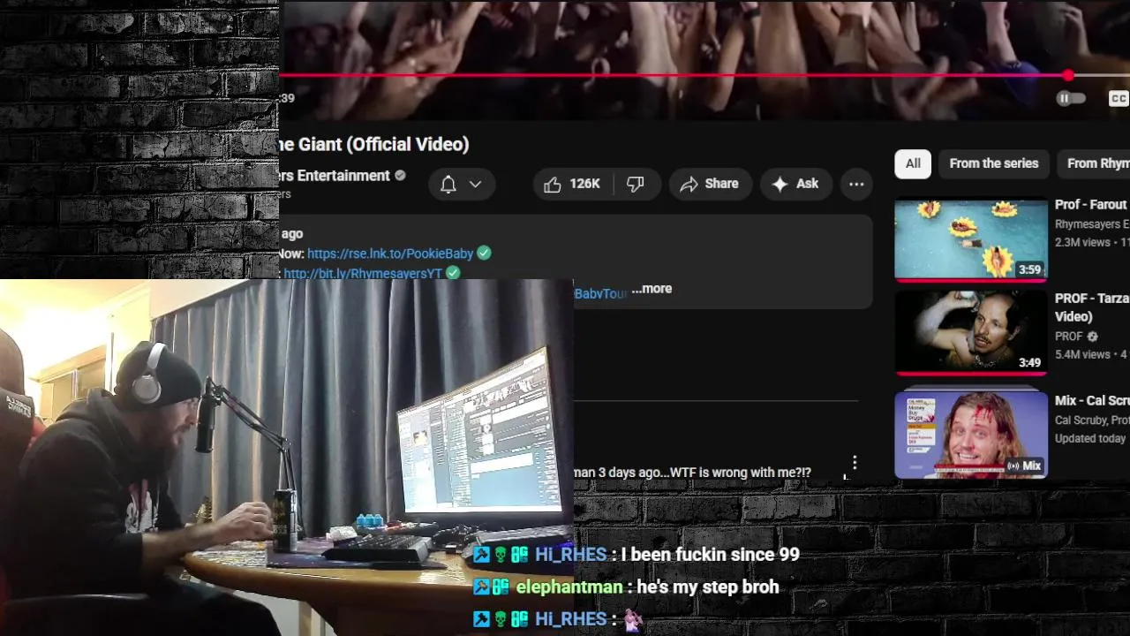Select the All filter chip

click(913, 163)
